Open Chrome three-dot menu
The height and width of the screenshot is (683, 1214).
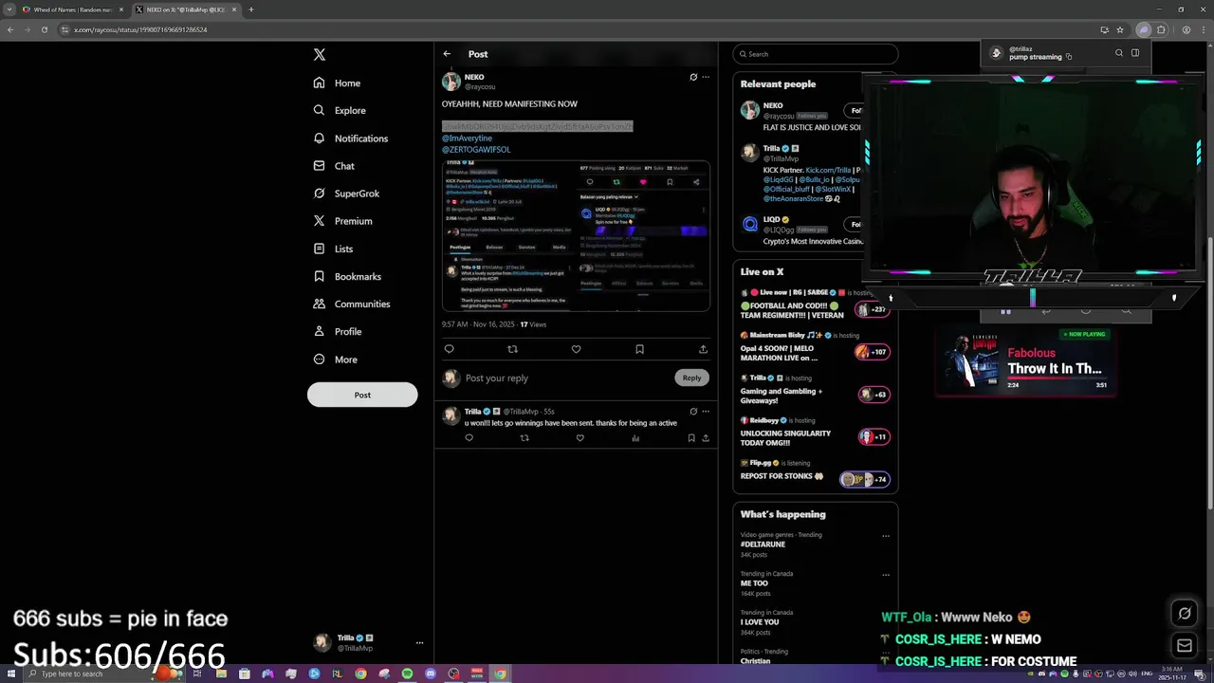point(1204,29)
